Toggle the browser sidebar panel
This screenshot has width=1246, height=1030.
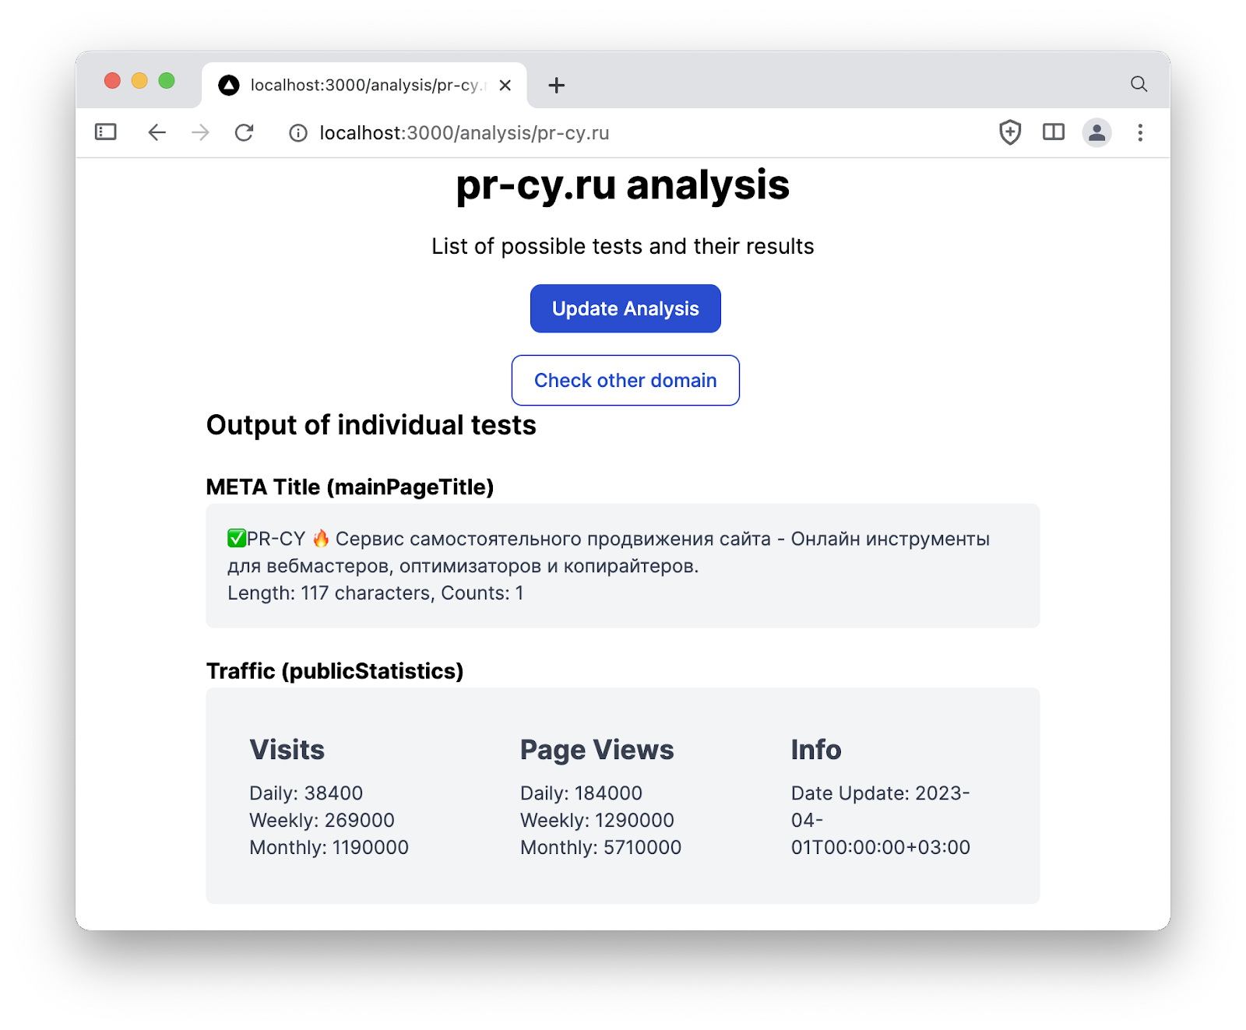[x=107, y=132]
